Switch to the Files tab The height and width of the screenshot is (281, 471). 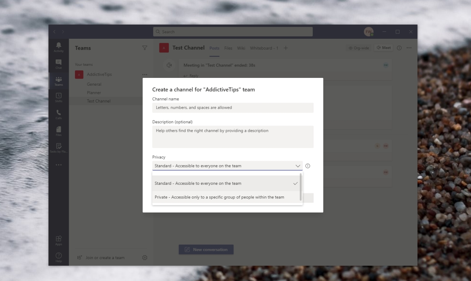point(228,48)
